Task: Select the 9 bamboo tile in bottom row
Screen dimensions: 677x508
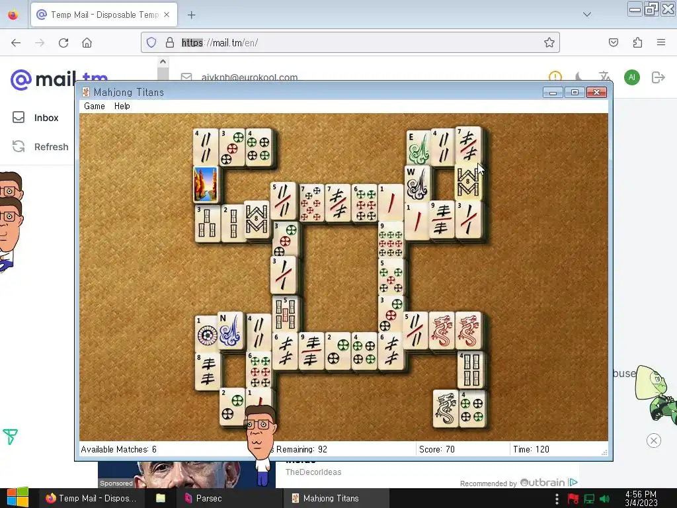Action: [311, 351]
